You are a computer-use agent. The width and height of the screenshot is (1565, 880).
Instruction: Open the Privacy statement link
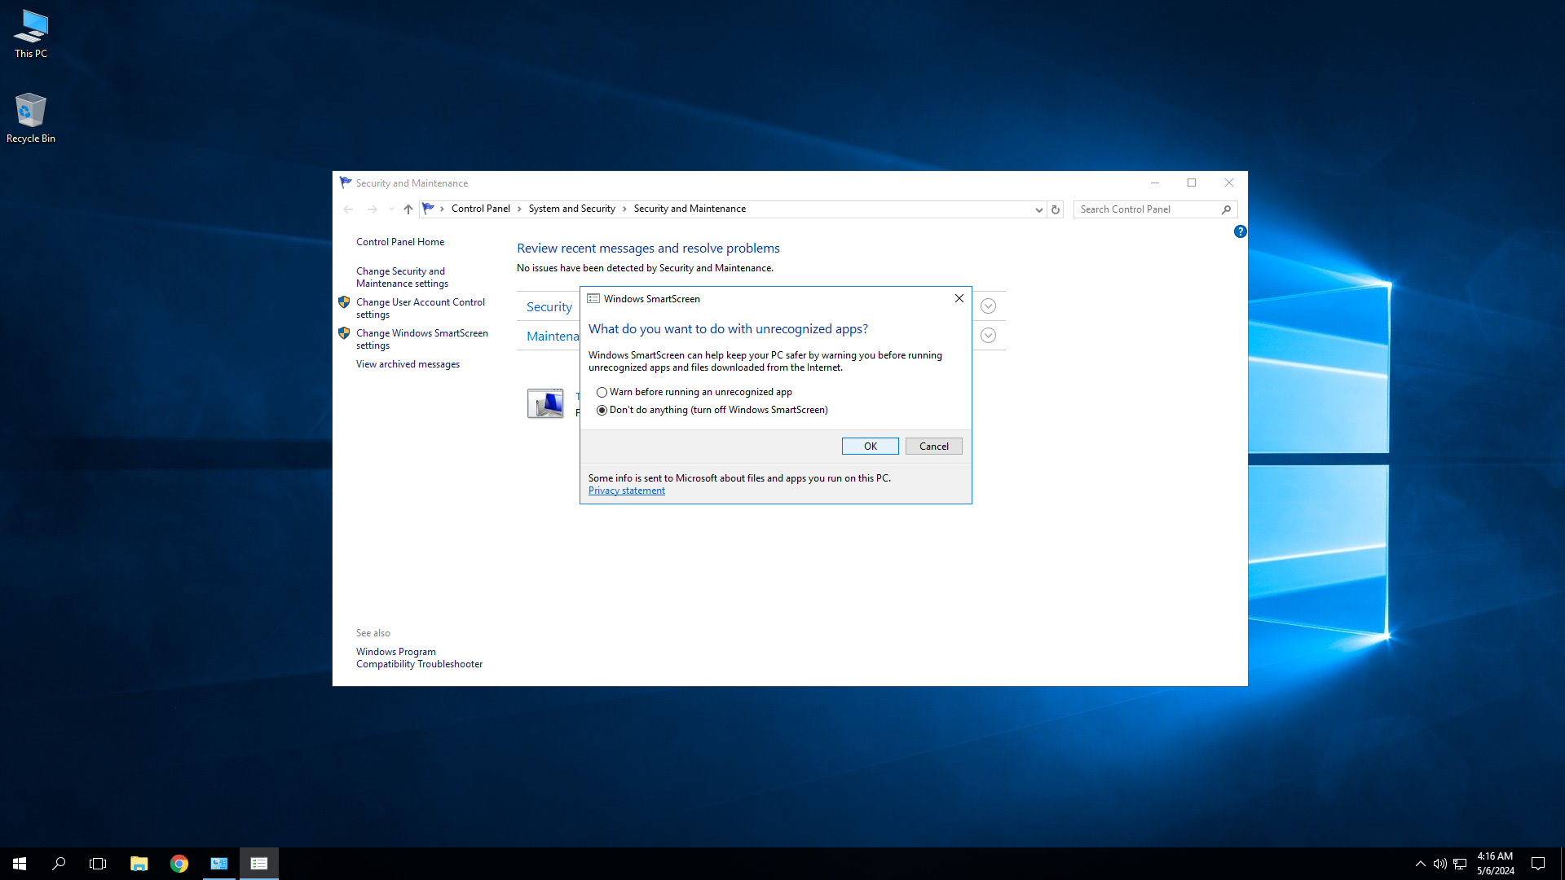click(626, 491)
